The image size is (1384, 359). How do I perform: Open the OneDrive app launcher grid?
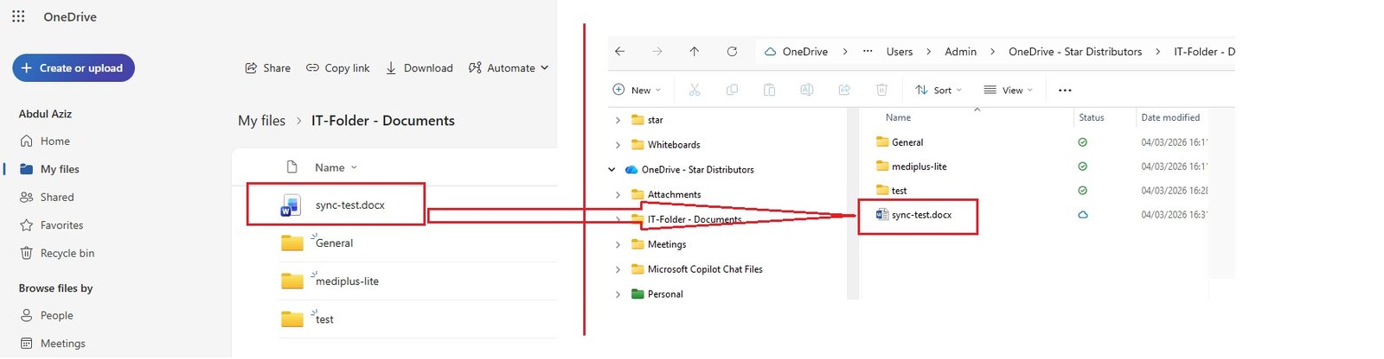[18, 16]
